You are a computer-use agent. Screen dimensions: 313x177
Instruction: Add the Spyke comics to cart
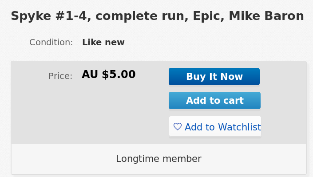214,100
